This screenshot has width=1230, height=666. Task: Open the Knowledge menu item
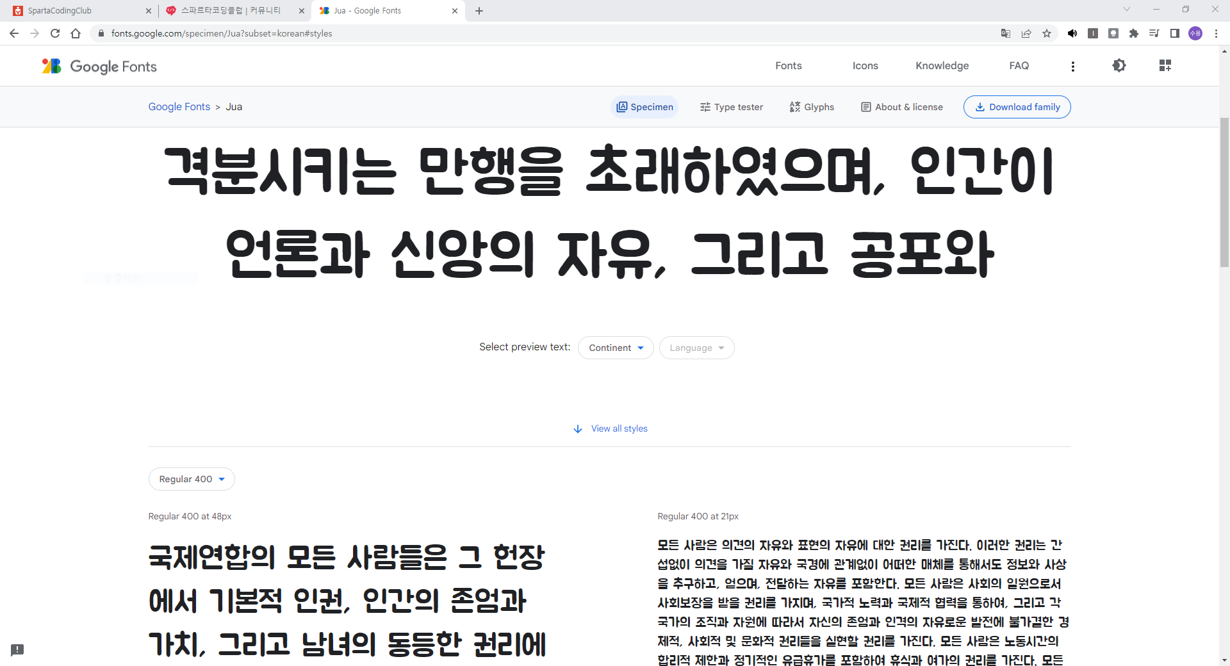pos(942,65)
